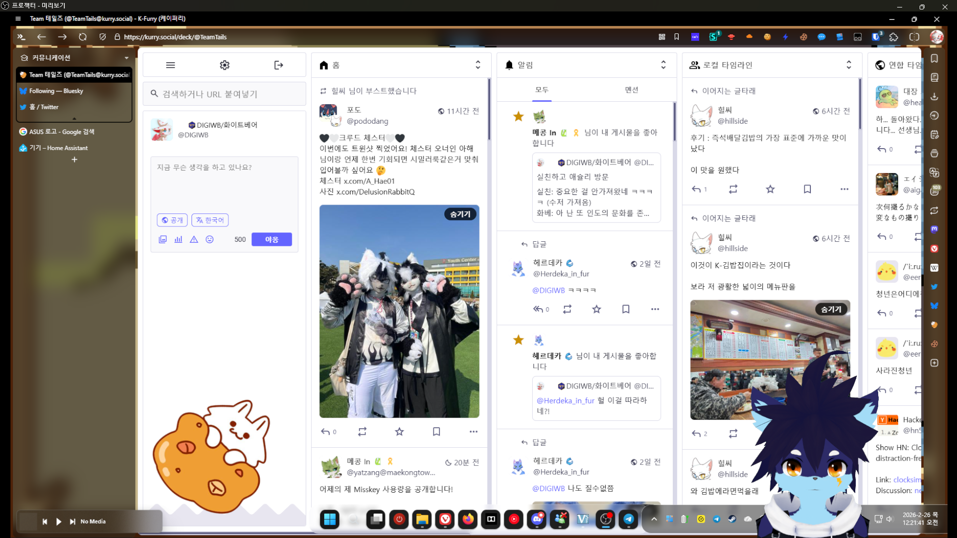Screen dimensions: 957x538
Task: Favorite 힐씨's first timeline post
Action: click(x=770, y=189)
